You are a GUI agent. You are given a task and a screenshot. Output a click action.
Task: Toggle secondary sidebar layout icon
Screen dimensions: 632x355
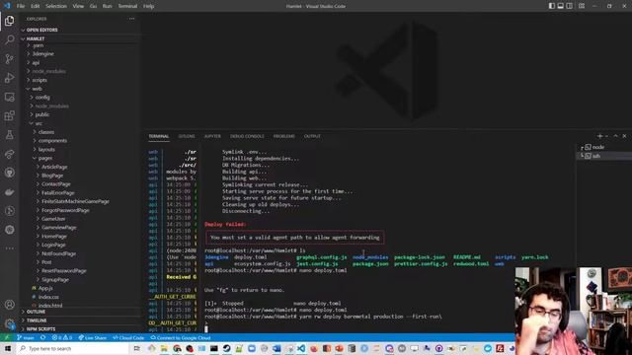tap(570, 6)
